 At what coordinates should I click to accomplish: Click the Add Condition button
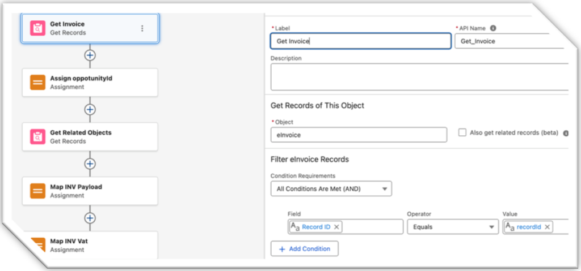coord(304,249)
